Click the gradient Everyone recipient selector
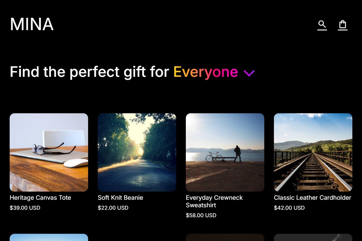Image resolution: width=362 pixels, height=241 pixels. point(206,72)
